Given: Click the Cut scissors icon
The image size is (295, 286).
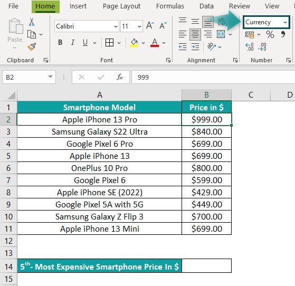Looking at the screenshot, I should click(32, 22).
